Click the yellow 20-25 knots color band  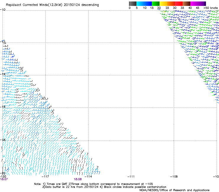[163, 4]
